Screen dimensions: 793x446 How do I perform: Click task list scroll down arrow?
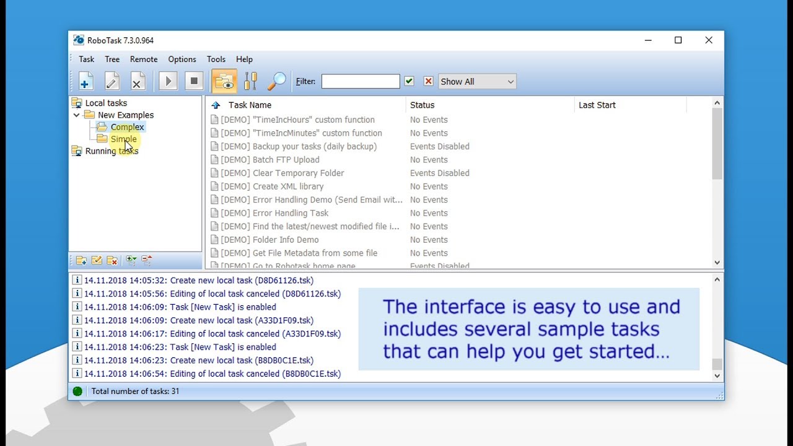click(717, 263)
